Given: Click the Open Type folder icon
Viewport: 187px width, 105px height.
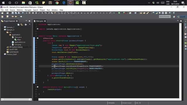Looking at the screenshot, I should tap(141, 13).
